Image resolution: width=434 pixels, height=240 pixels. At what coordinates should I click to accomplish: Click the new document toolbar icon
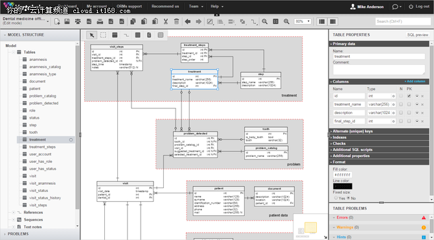coord(57,21)
